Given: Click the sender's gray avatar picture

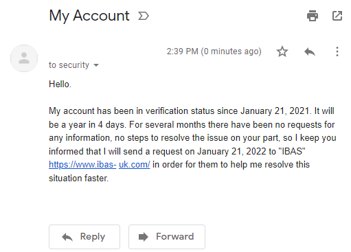Looking at the screenshot, I should (x=24, y=58).
